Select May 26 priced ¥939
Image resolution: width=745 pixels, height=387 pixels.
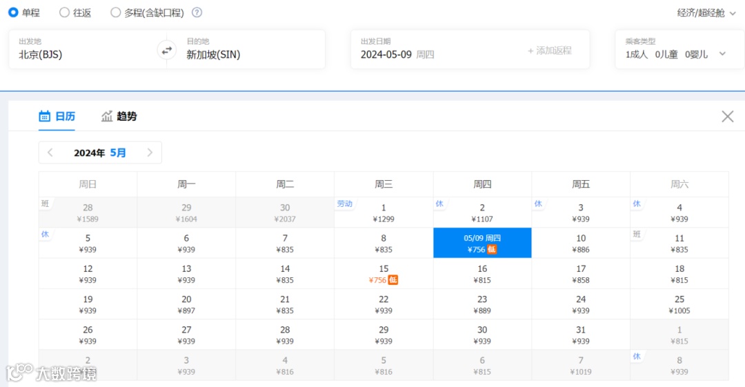click(88, 335)
